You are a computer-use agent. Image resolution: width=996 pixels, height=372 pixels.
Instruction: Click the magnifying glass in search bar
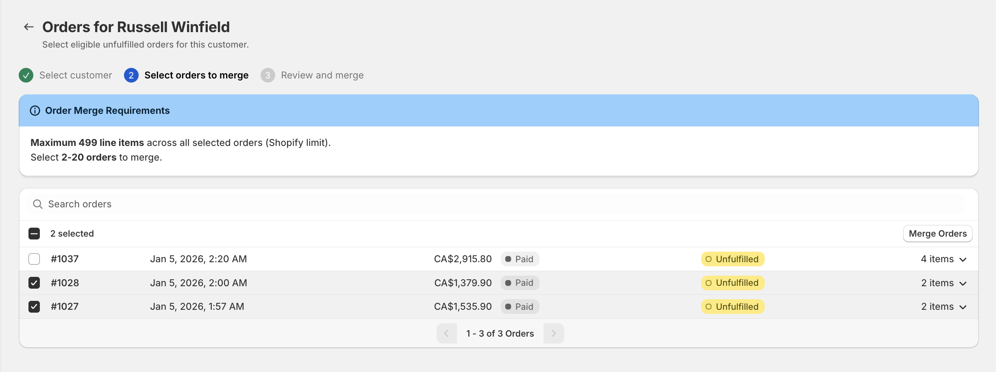pyautogui.click(x=38, y=204)
